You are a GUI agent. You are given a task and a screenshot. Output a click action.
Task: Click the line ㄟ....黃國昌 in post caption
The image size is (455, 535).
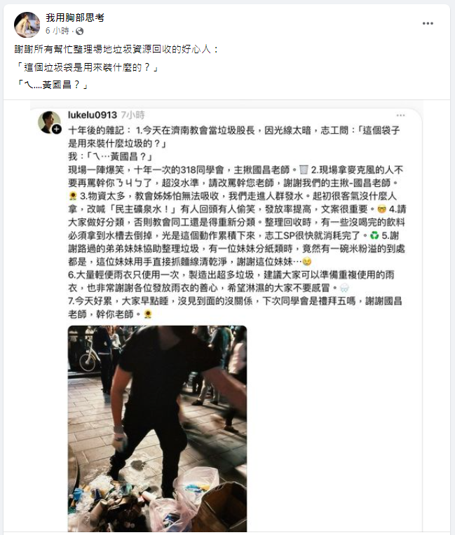[x=52, y=85]
